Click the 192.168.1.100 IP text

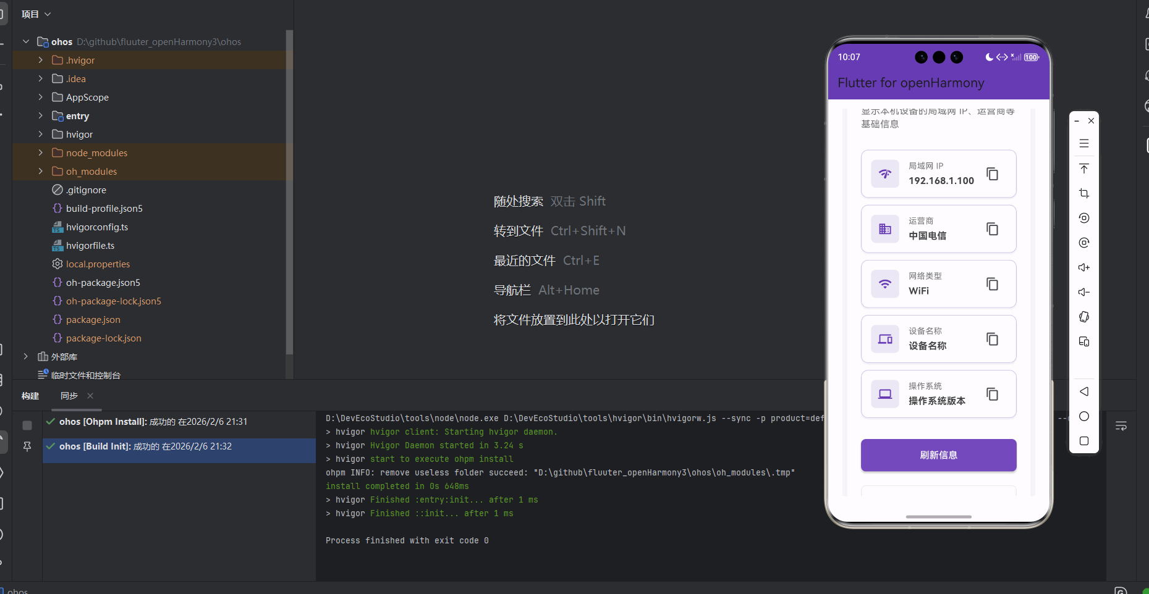point(941,180)
